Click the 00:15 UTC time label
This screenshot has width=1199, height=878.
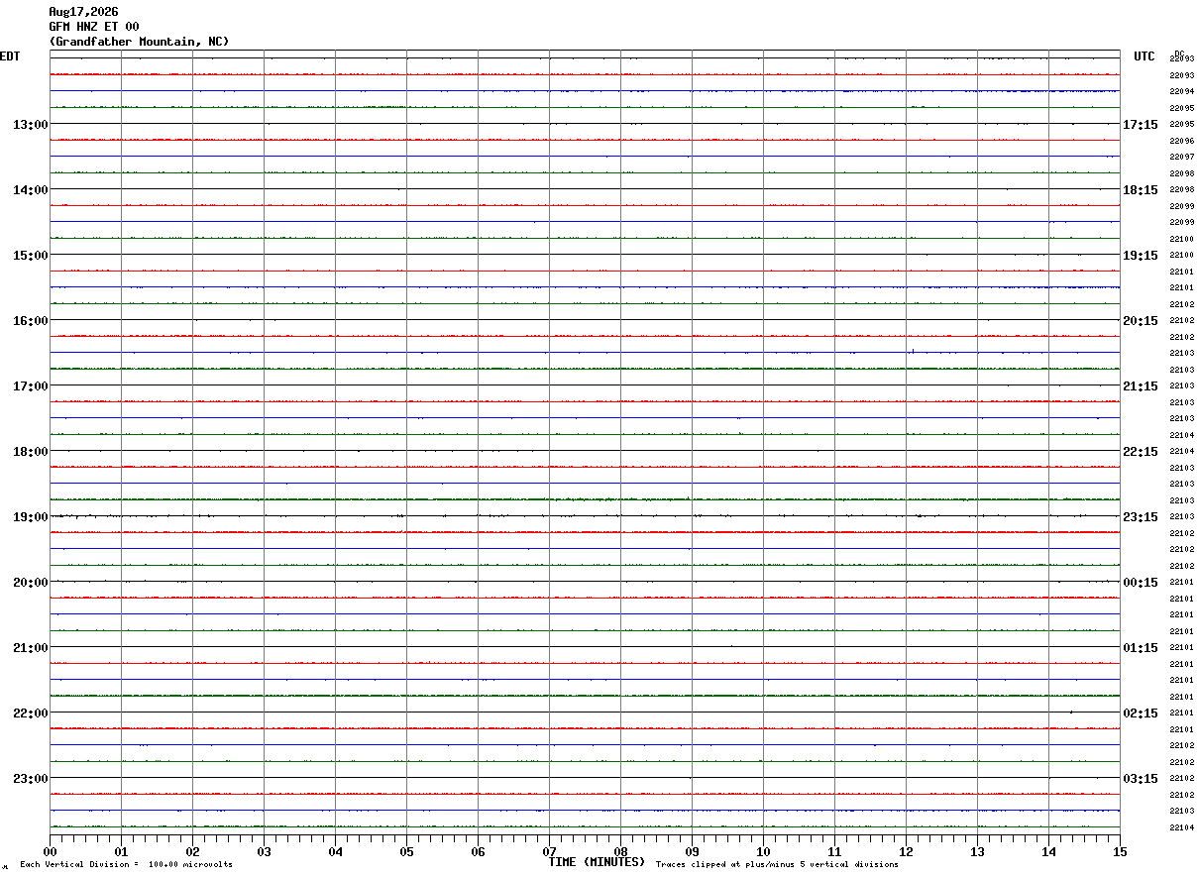1141,583
